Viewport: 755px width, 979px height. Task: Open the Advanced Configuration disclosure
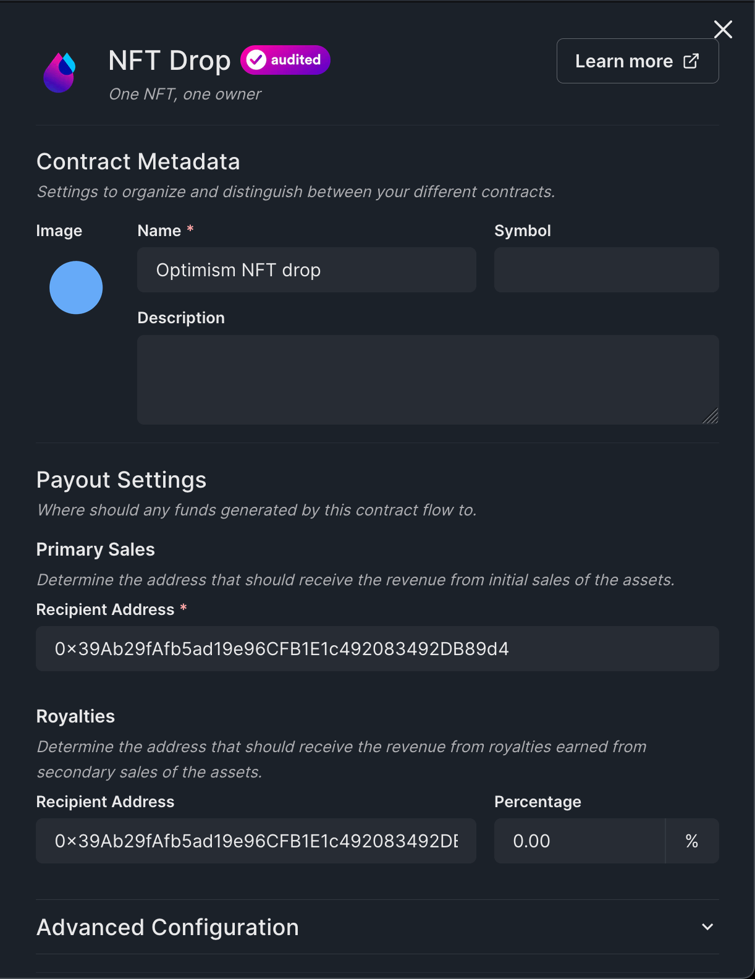click(167, 927)
